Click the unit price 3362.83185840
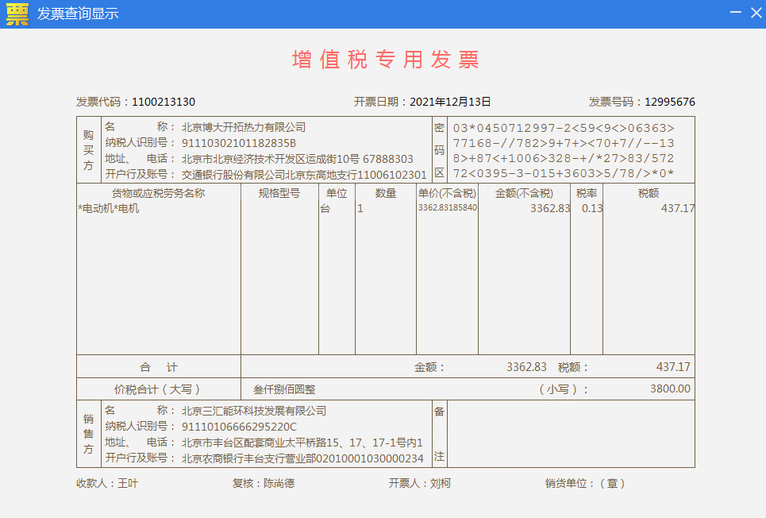Screen dimensions: 766x518 (x=447, y=208)
